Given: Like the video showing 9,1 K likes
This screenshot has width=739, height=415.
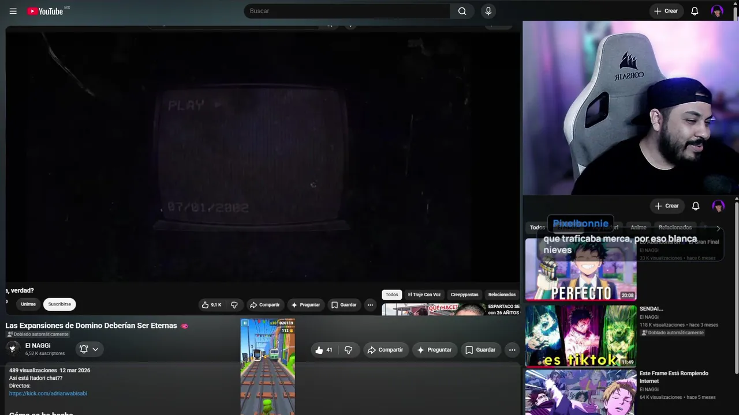Looking at the screenshot, I should tap(211, 305).
